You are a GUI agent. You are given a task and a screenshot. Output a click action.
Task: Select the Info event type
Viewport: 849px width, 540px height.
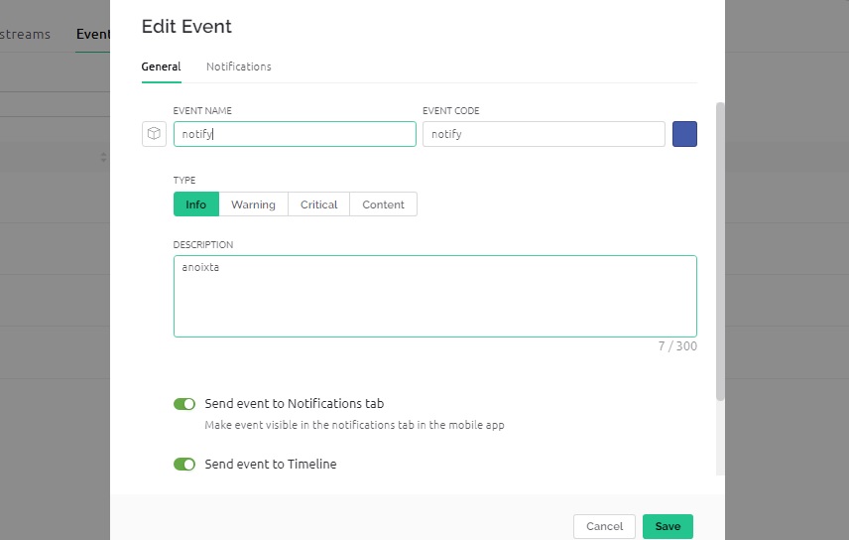point(196,204)
